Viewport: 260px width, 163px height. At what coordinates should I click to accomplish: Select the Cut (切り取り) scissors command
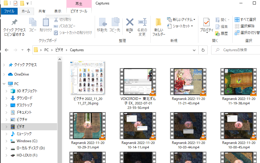click(63, 20)
